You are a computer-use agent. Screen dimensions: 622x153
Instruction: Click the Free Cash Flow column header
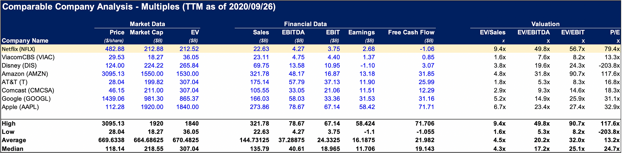coord(411,32)
